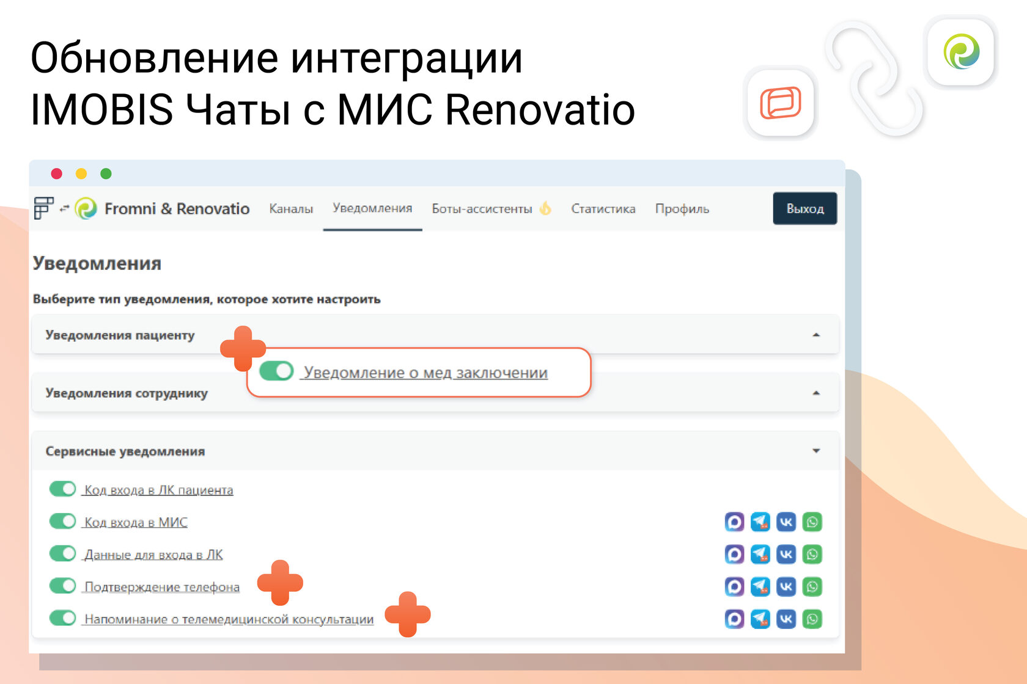The image size is (1027, 684).
Task: Select the VK icon for Код входа в МИС
Action: click(786, 522)
